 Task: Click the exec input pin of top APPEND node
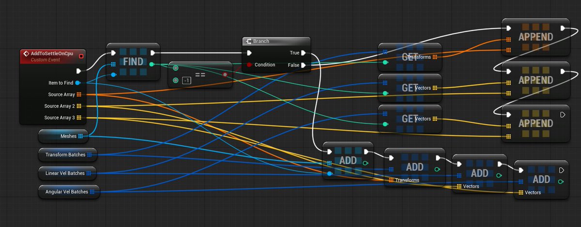pyautogui.click(x=508, y=29)
